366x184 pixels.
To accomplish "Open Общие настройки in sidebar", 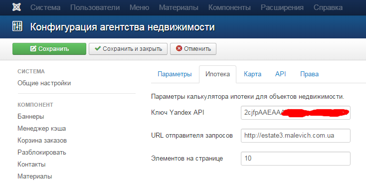I will [44, 83].
